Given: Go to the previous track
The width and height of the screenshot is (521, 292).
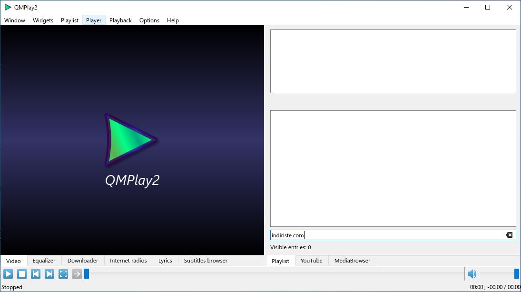Looking at the screenshot, I should (36, 274).
